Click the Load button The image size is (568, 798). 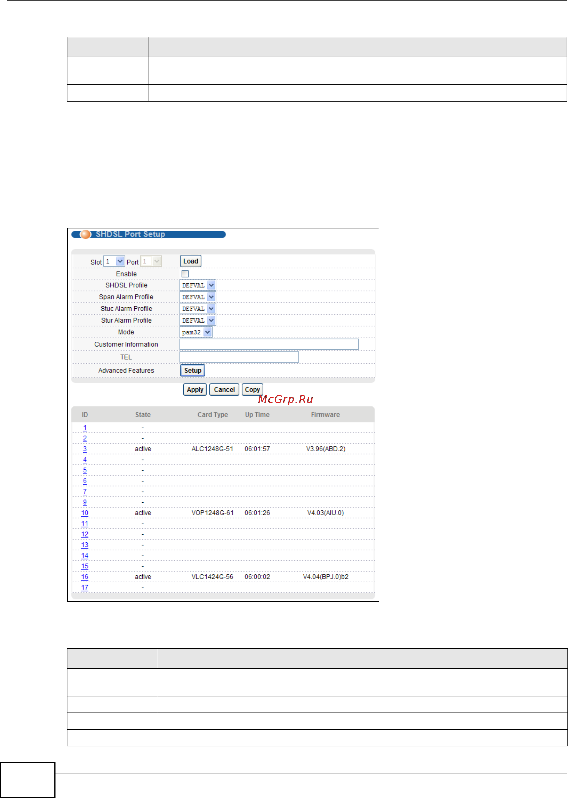(191, 261)
